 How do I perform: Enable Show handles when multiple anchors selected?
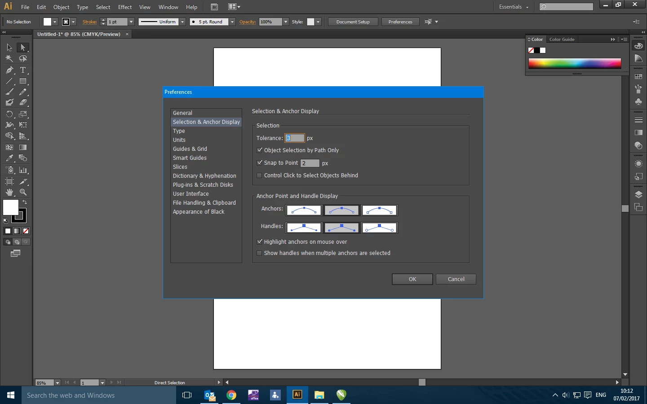coord(260,253)
